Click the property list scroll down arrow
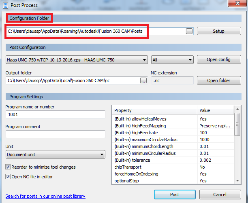Screen dimensions: 248x203 [237, 181]
